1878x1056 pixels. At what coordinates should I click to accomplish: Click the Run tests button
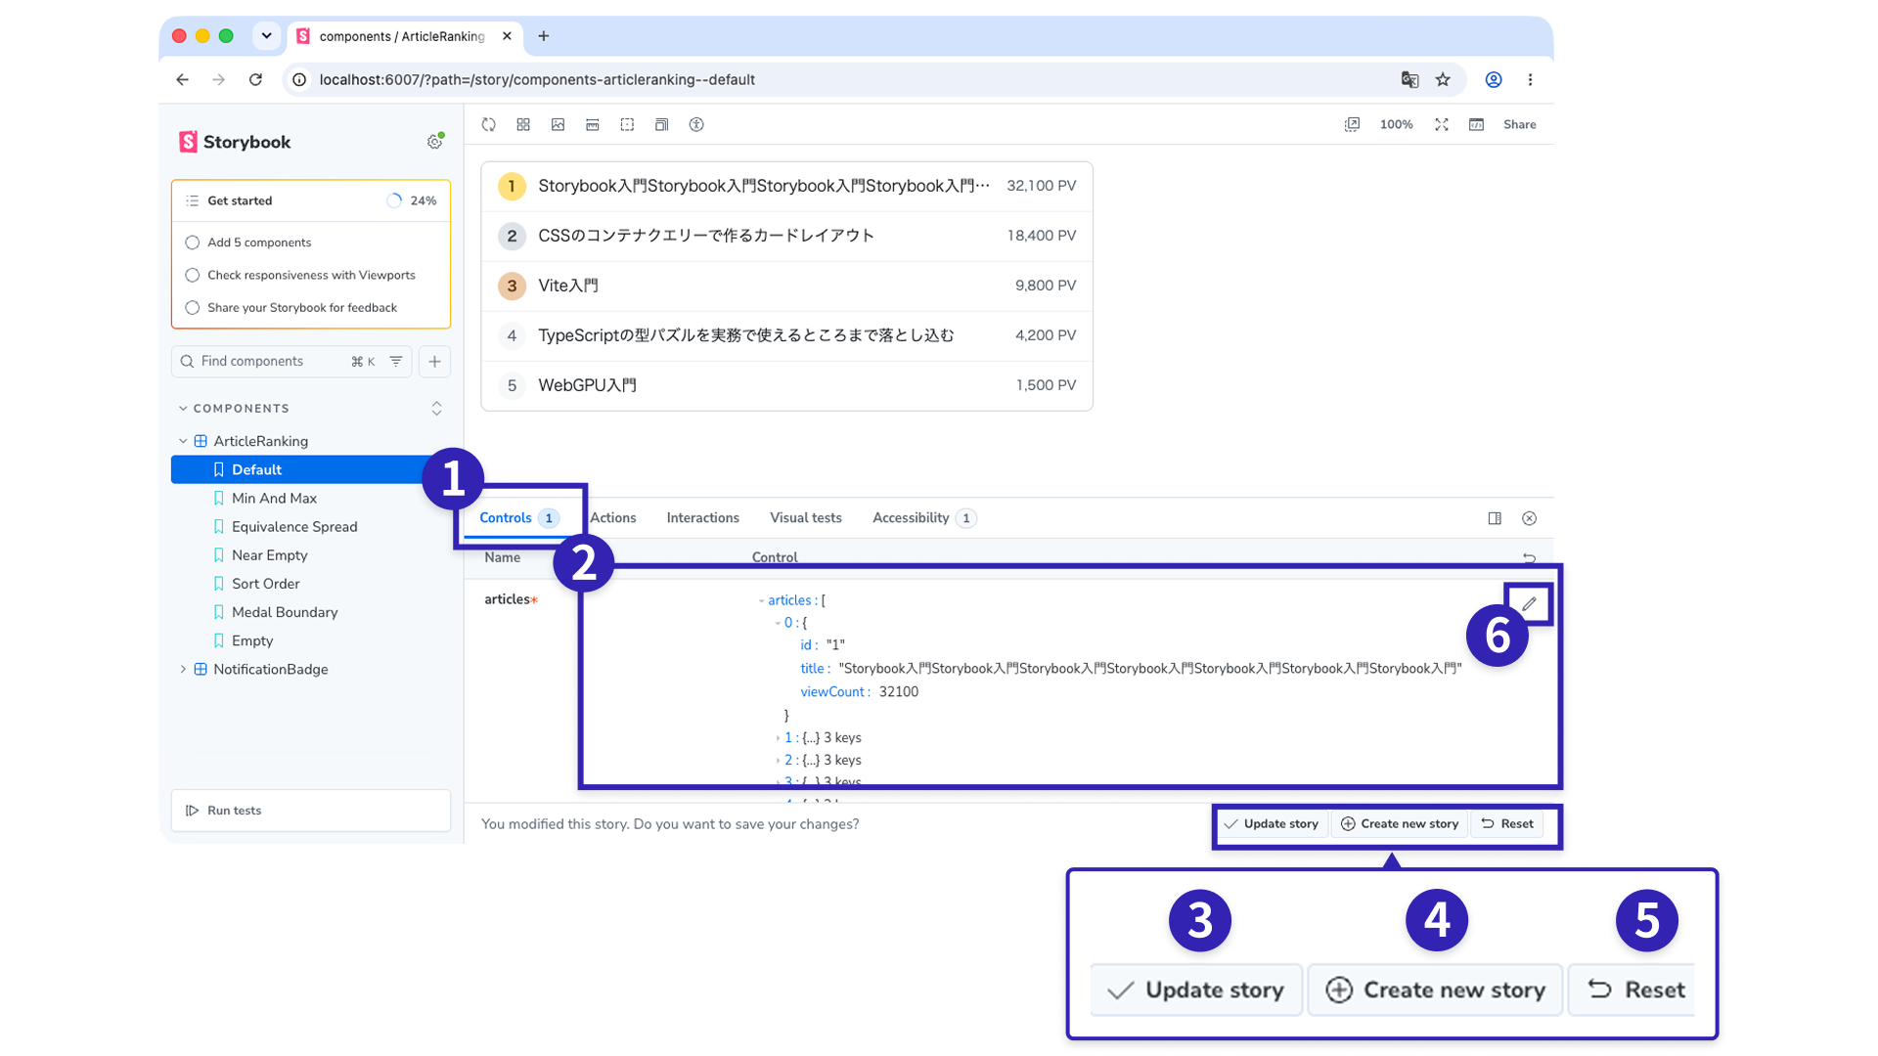pyautogui.click(x=311, y=811)
